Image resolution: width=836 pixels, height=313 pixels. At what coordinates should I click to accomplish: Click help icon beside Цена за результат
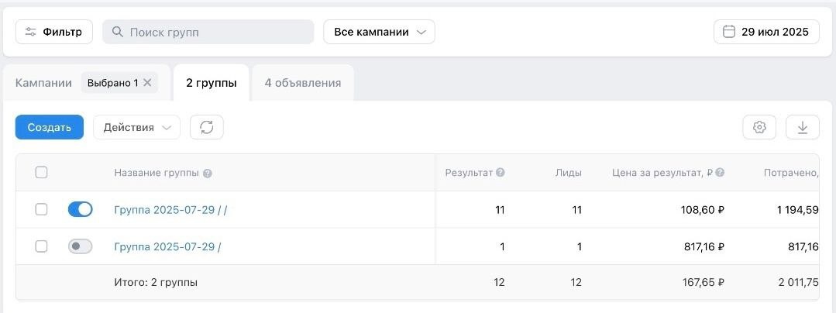click(x=720, y=172)
